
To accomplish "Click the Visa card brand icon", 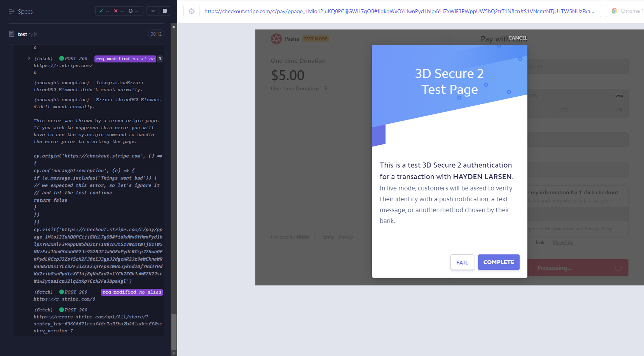I will (619, 96).
